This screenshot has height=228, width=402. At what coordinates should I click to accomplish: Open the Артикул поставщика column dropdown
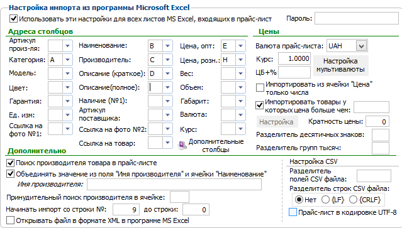point(167,115)
